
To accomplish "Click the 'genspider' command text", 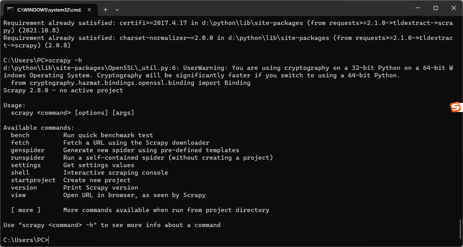I will coord(27,150).
